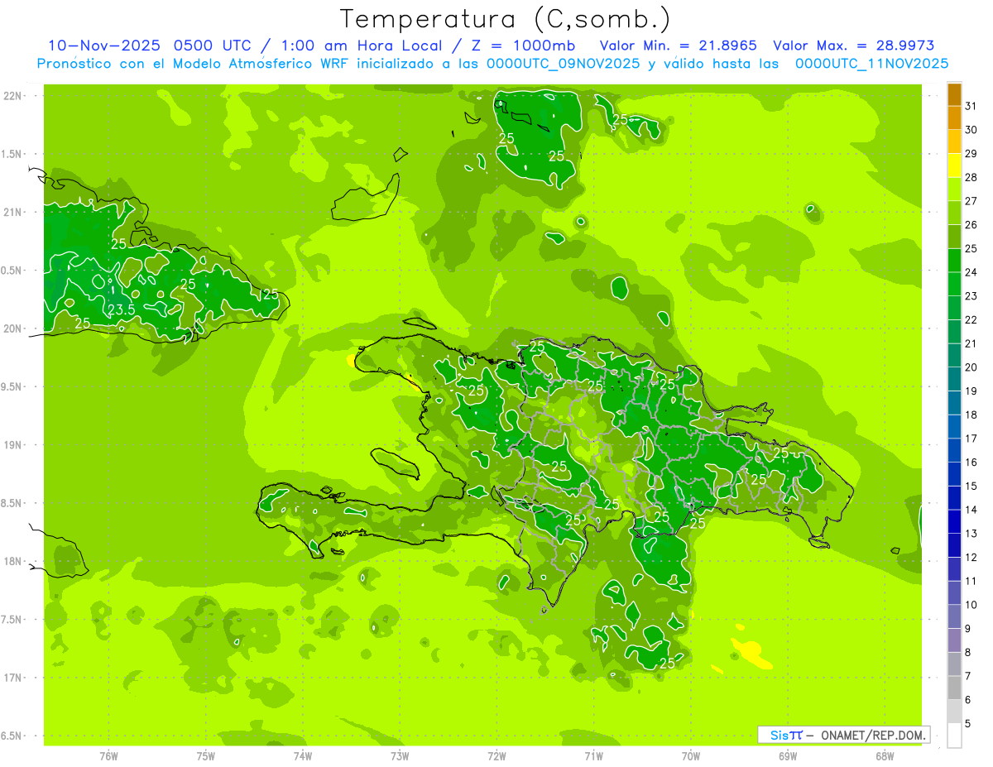Select the white swatch below 5

click(x=954, y=736)
